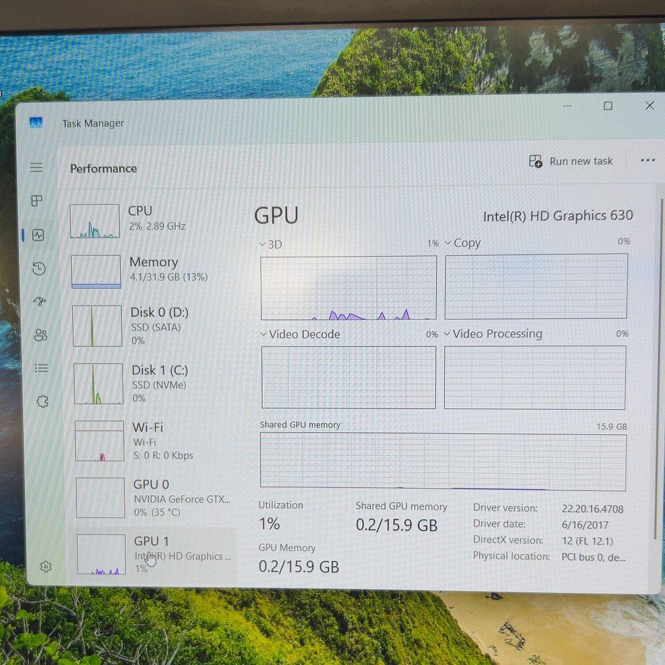Viewport: 665px width, 665px height.
Task: Open the Copy engine dropdown
Action: tap(462, 243)
